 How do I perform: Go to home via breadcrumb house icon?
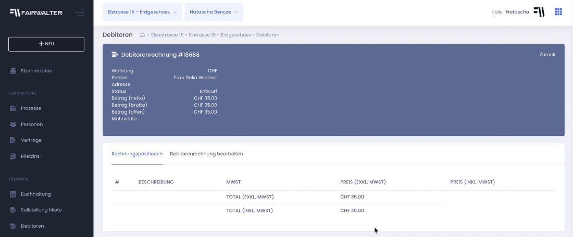tap(142, 35)
